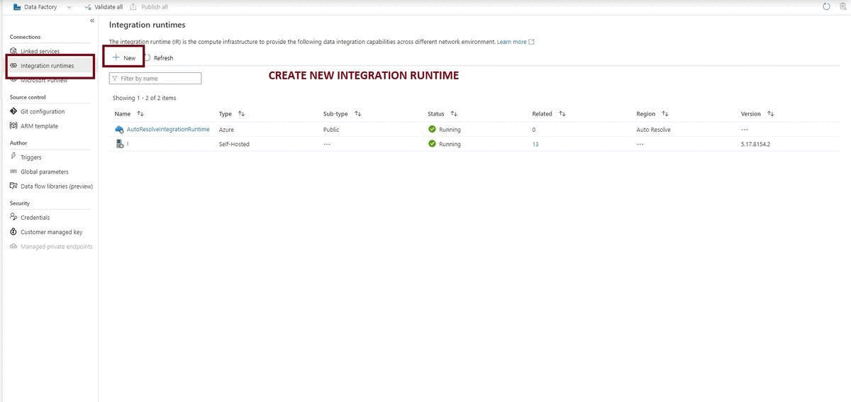Click New to create integration runtime
This screenshot has height=402, width=851.
(x=124, y=57)
